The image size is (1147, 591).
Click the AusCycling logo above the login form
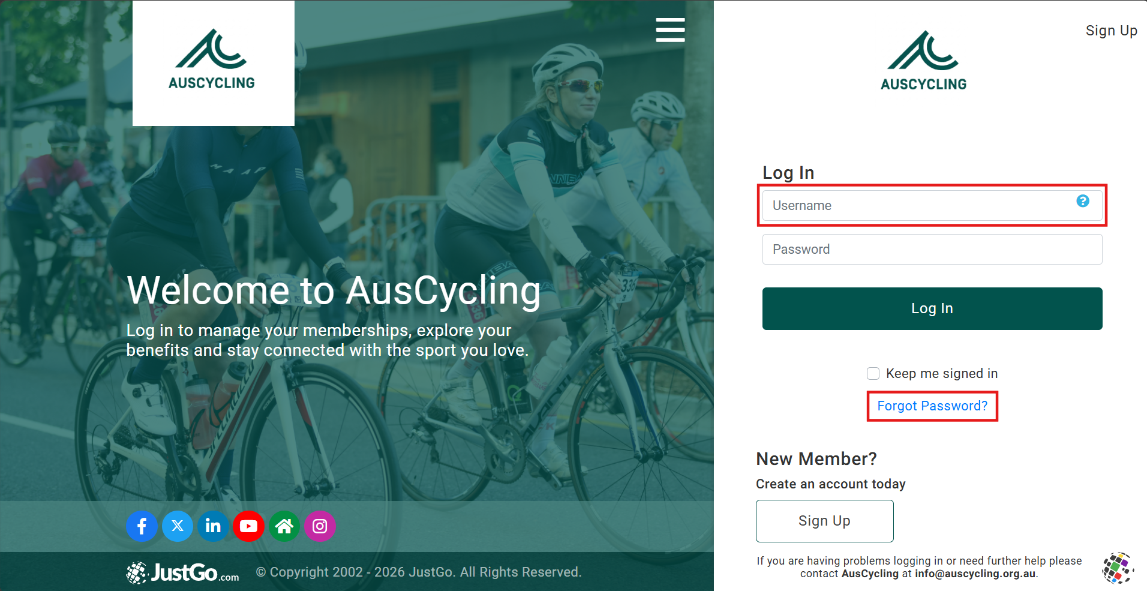(924, 61)
